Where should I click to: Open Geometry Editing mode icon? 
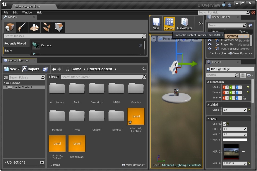pos(59,27)
